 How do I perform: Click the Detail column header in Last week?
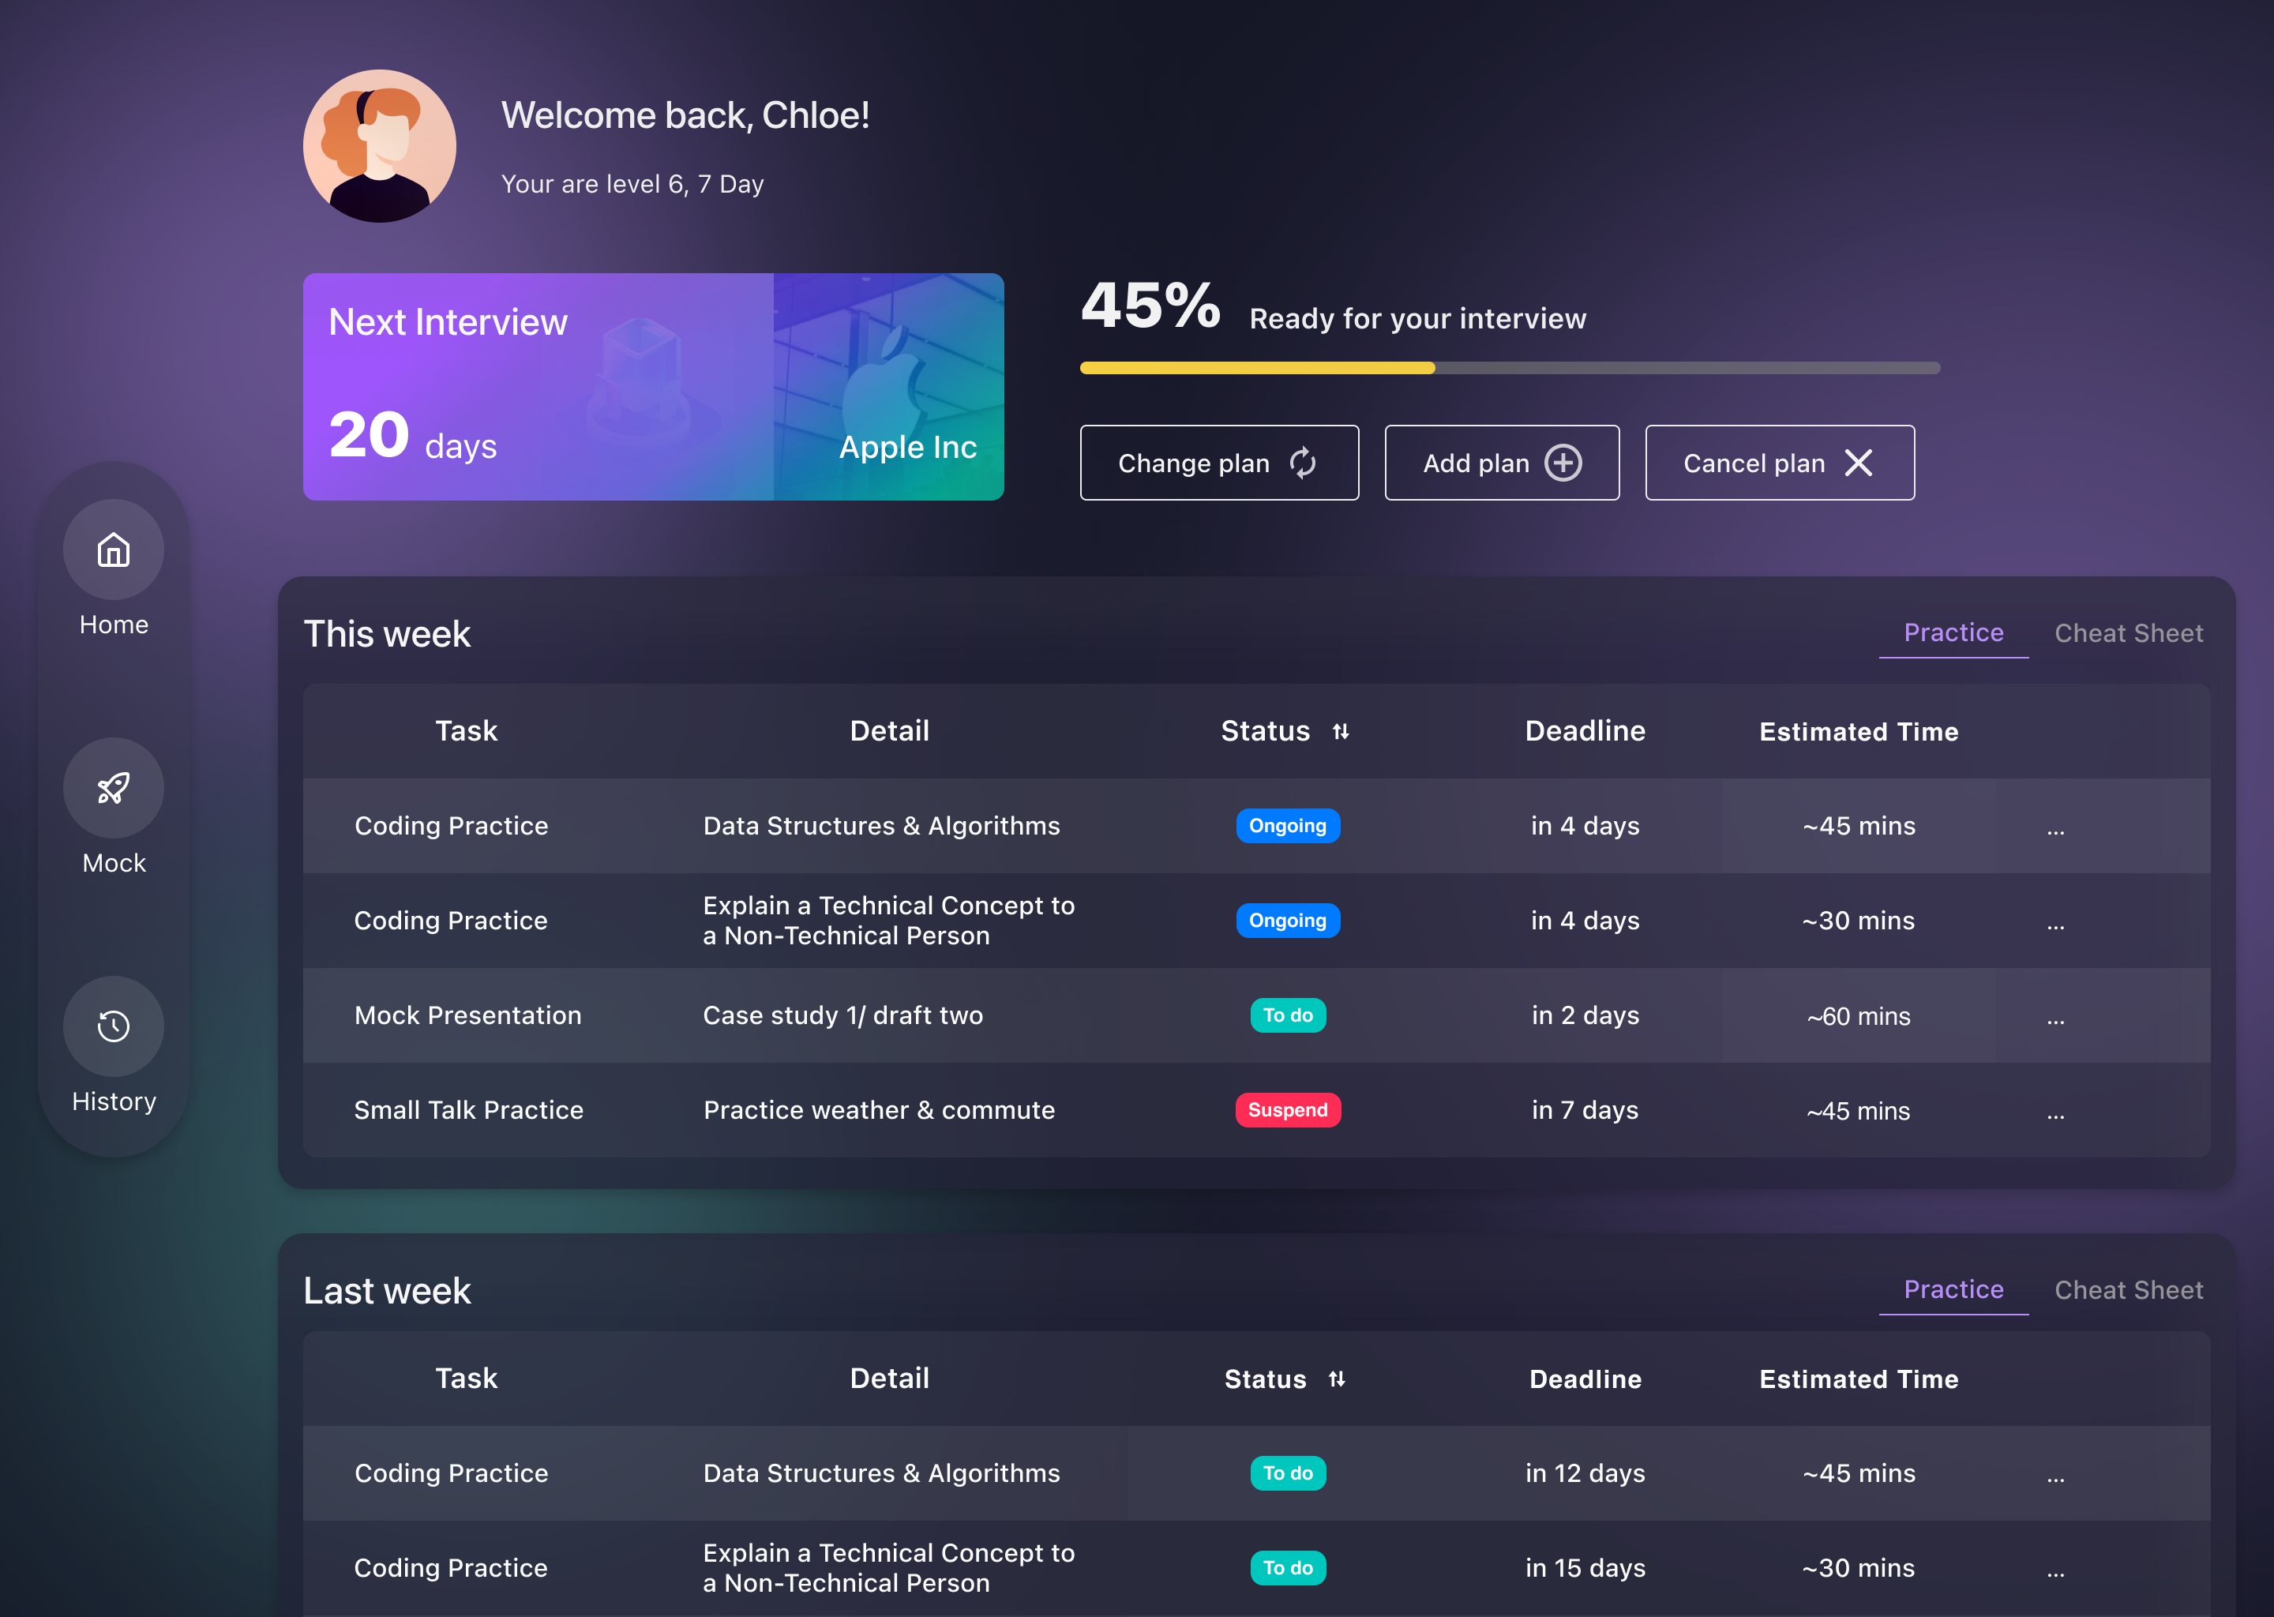(889, 1378)
